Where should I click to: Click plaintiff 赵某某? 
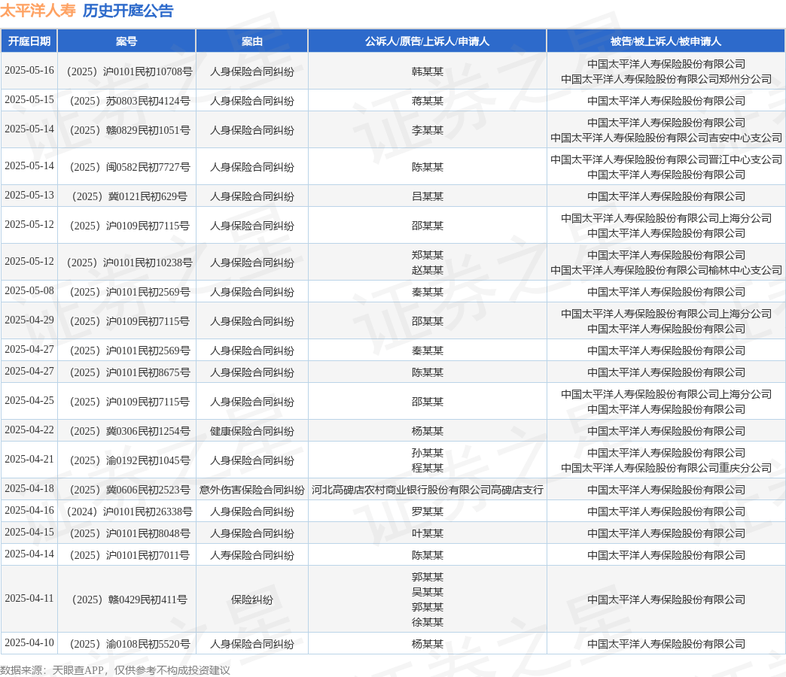click(x=427, y=270)
